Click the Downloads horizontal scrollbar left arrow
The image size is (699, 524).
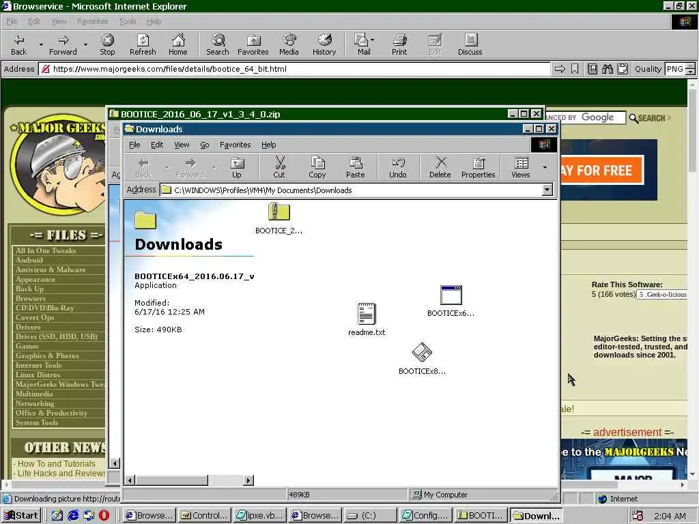130,480
